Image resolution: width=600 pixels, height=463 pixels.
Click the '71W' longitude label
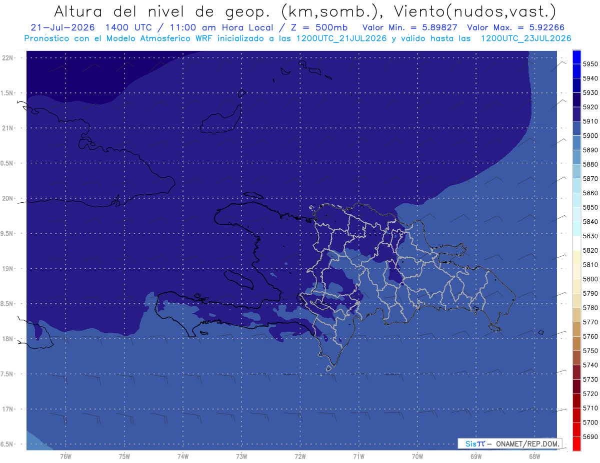point(358,456)
